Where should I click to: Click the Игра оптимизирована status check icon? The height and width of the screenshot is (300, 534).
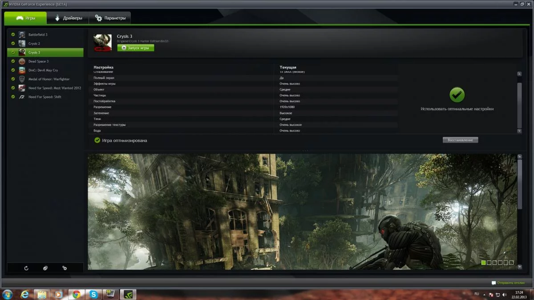point(97,140)
